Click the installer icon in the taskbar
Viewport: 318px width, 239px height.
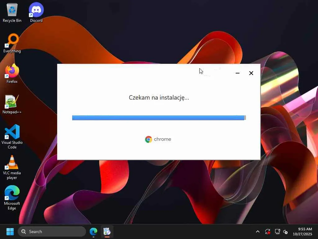[107, 232]
